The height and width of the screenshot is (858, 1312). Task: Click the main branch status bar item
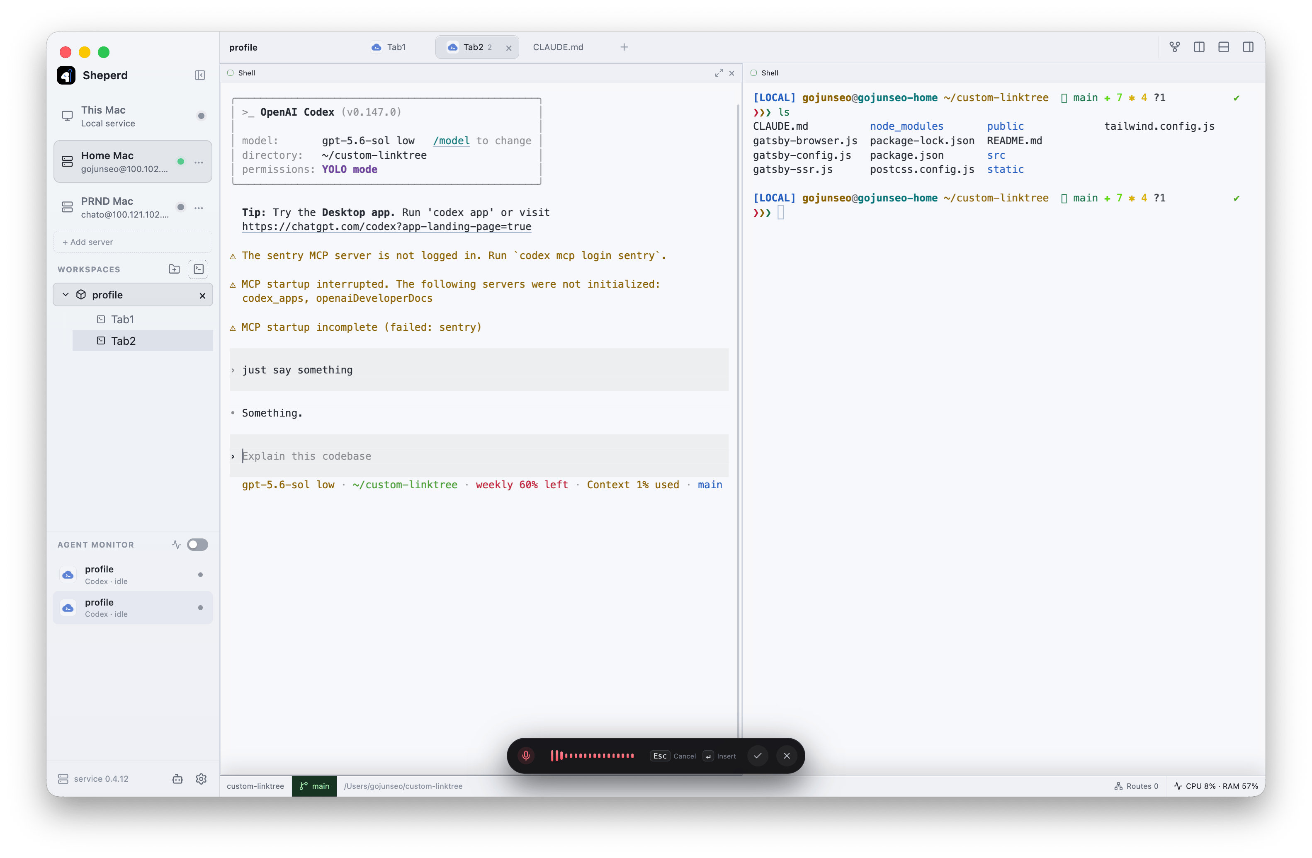[314, 786]
